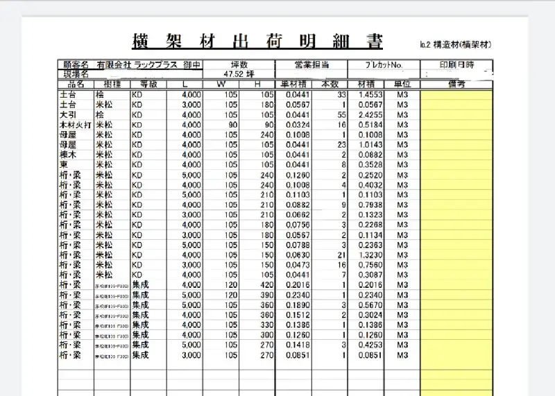Select the 単材積 value 0.0473
The width and height of the screenshot is (555, 396).
(298, 265)
